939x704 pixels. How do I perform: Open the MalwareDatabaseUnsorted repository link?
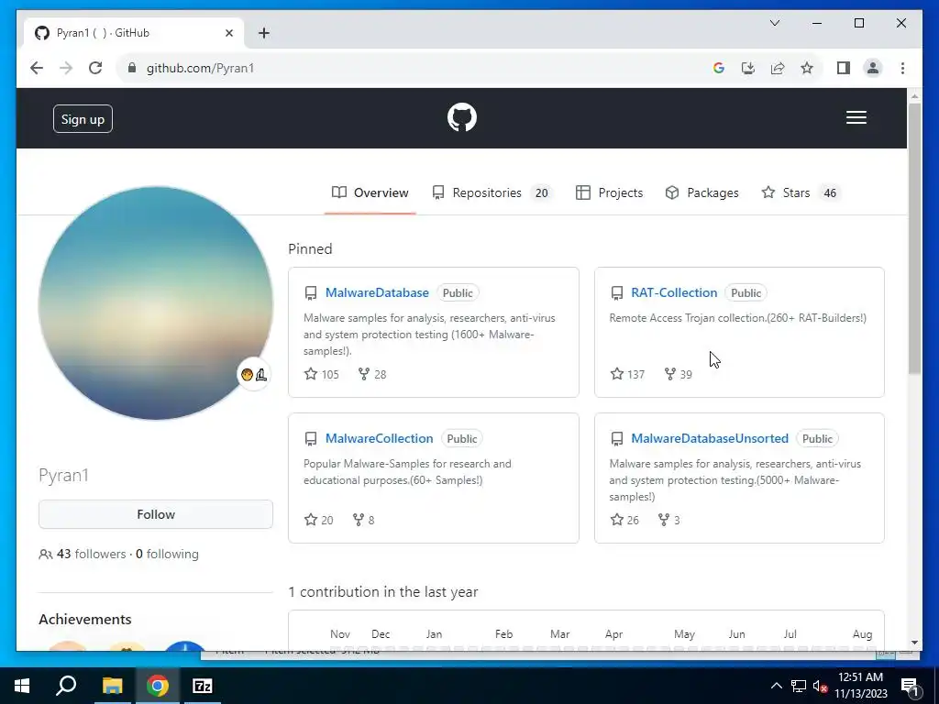click(710, 438)
